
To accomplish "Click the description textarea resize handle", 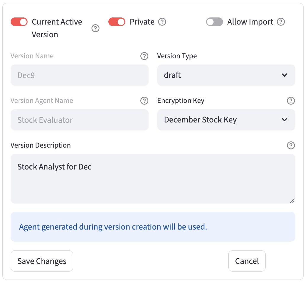I will (292, 201).
